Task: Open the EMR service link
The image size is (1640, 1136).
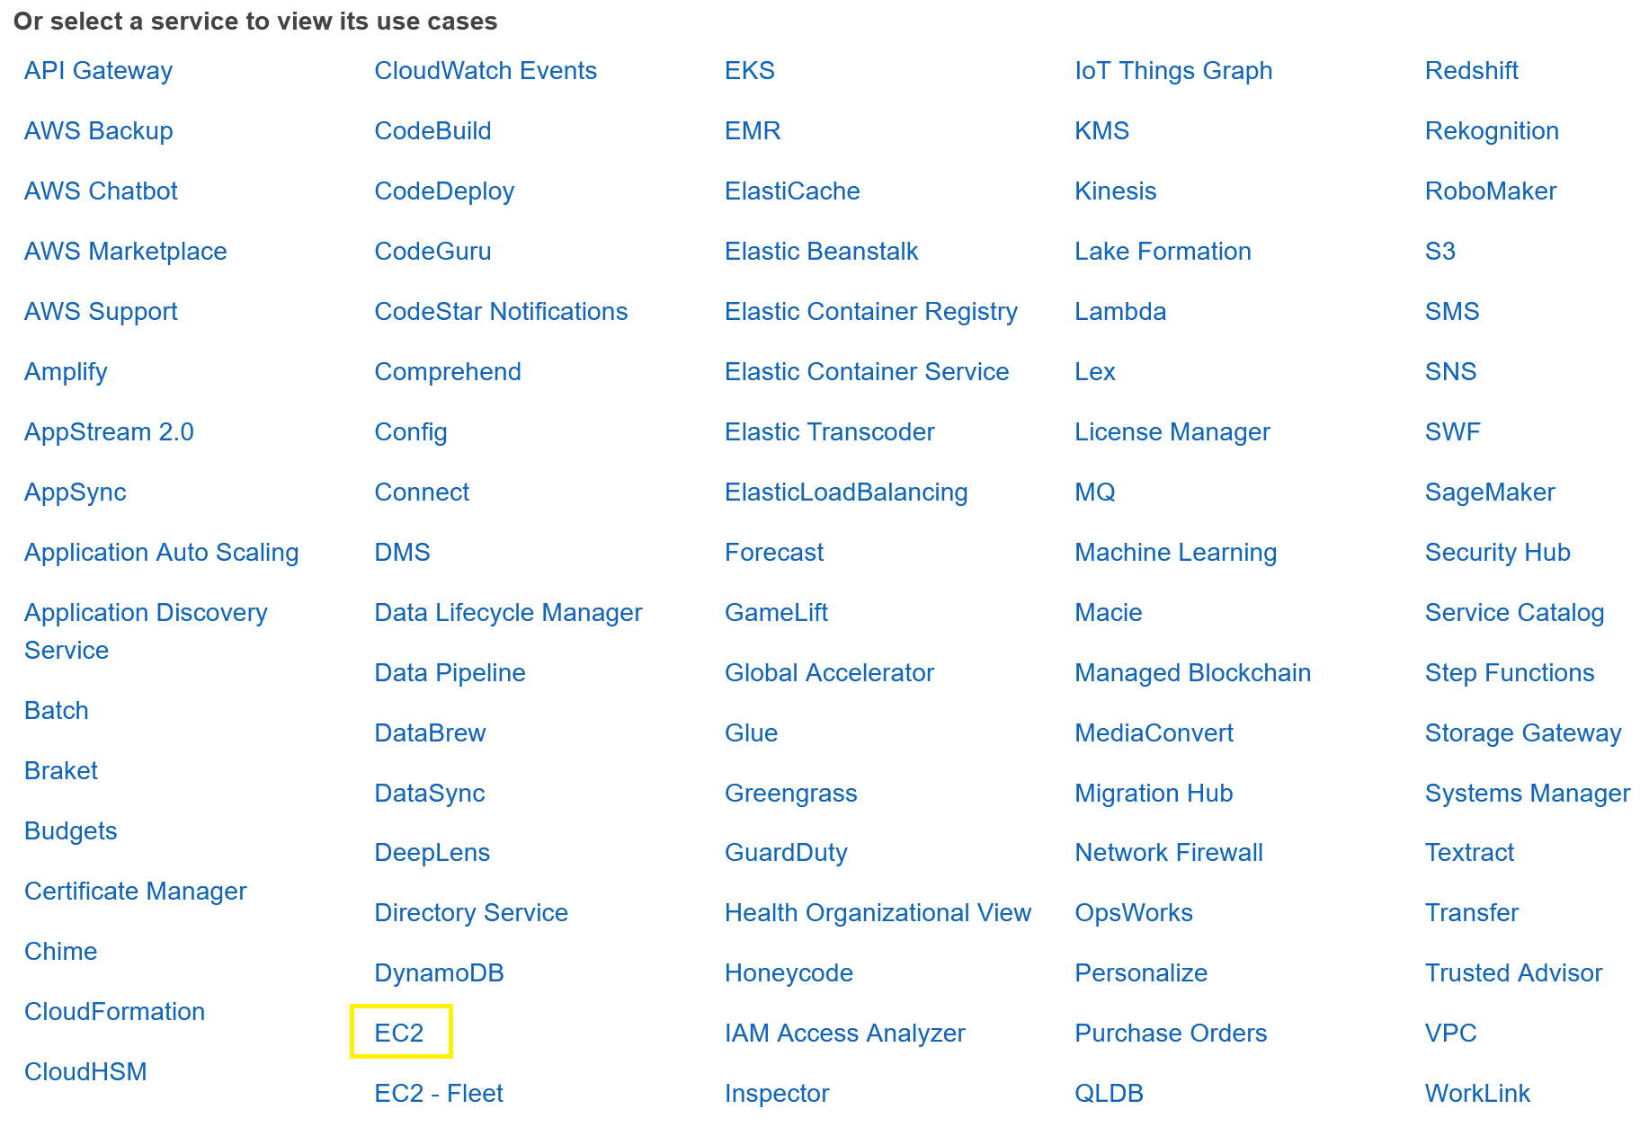Action: pyautogui.click(x=753, y=131)
